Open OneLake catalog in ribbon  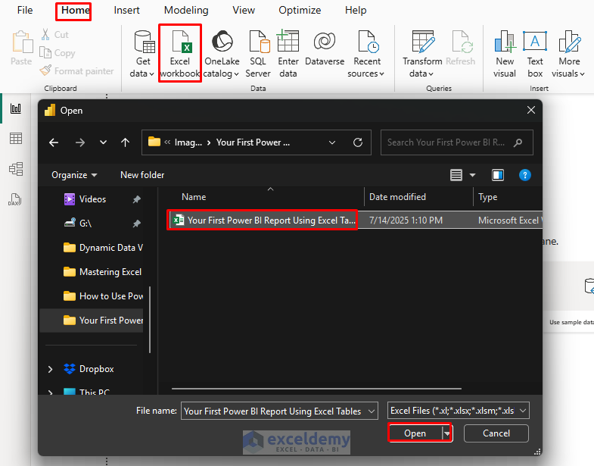tap(221, 54)
